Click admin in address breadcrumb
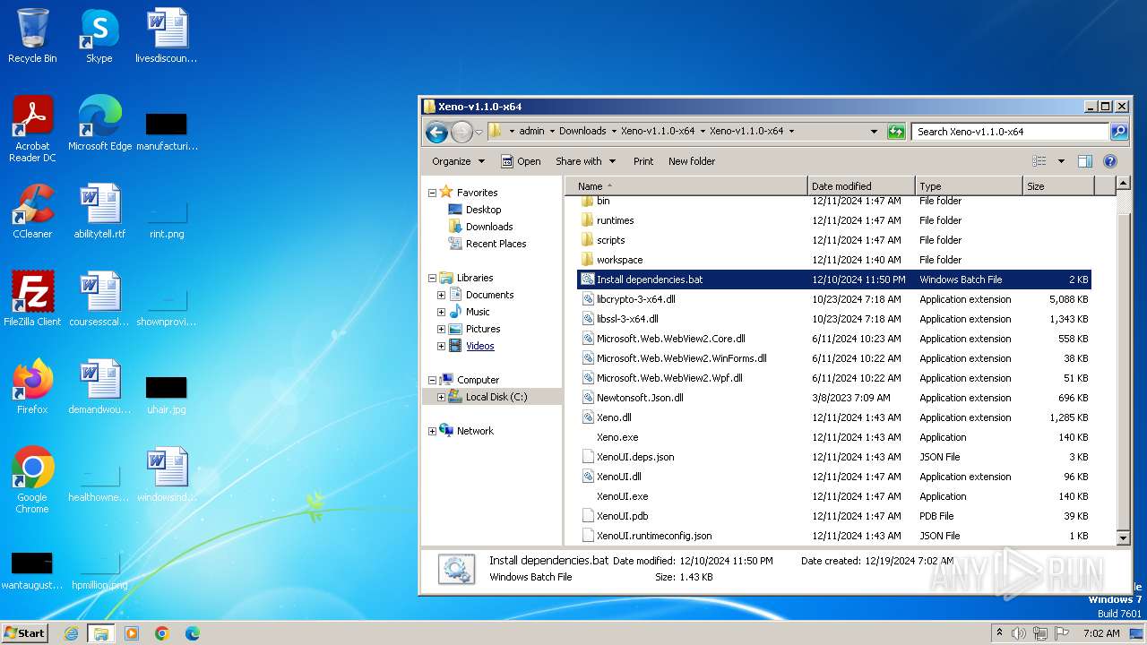Viewport: 1147px width, 645px height. click(x=531, y=131)
